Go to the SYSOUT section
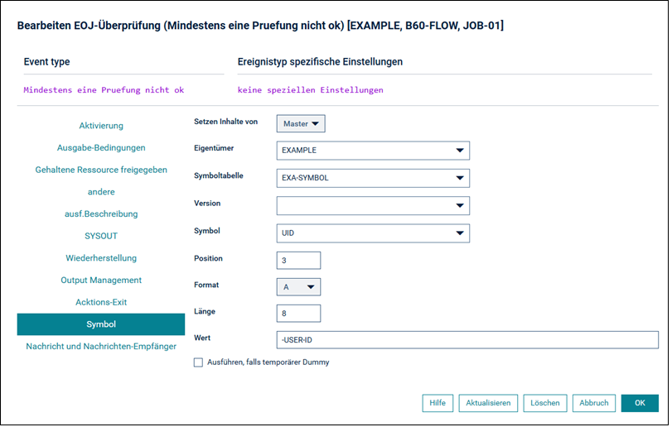This screenshot has height=427, width=672. [x=101, y=236]
